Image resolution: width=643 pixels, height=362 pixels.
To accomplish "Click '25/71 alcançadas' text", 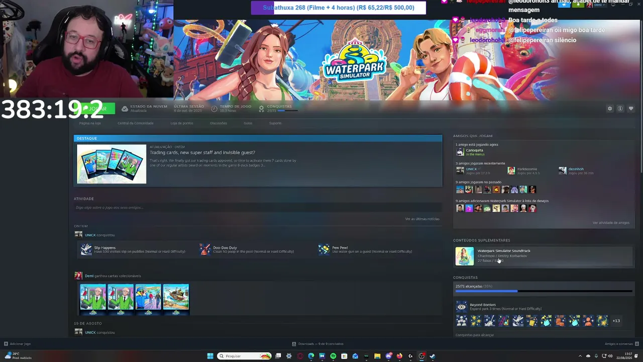I will tap(469, 287).
